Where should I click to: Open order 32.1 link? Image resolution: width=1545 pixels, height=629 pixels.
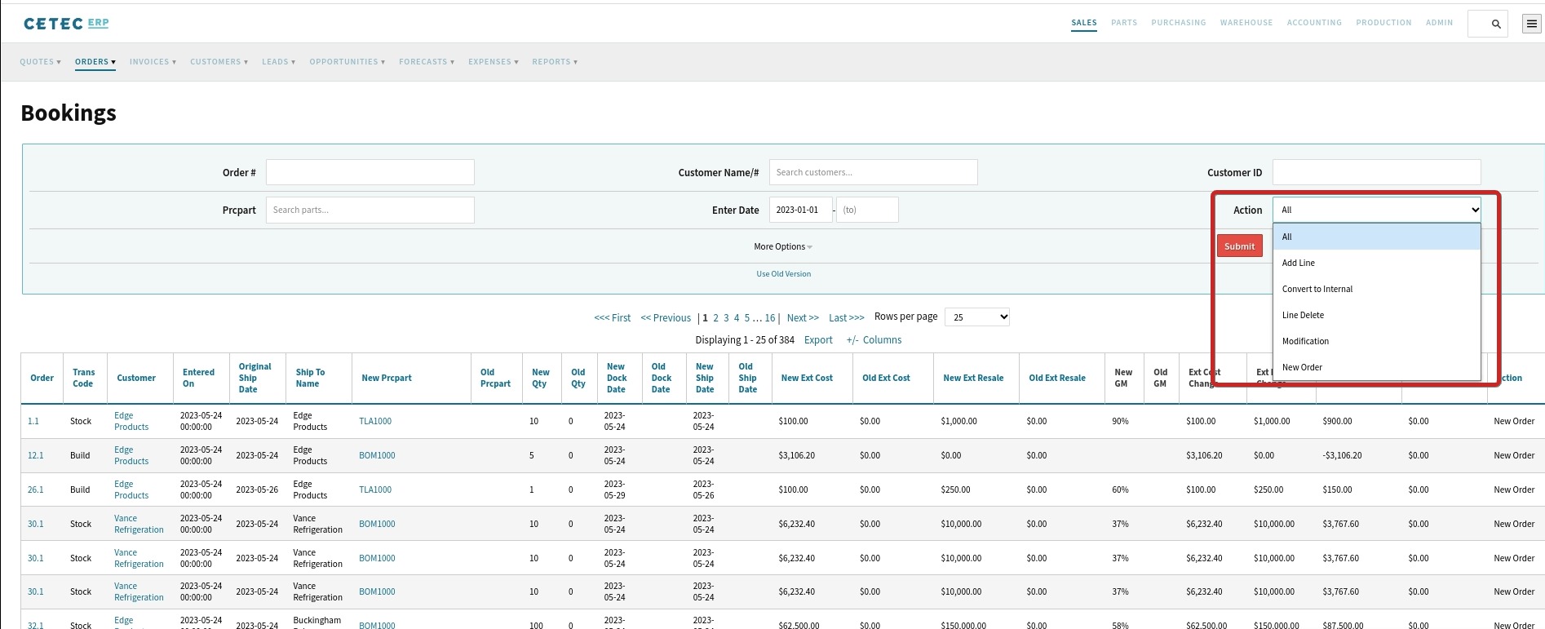click(36, 625)
